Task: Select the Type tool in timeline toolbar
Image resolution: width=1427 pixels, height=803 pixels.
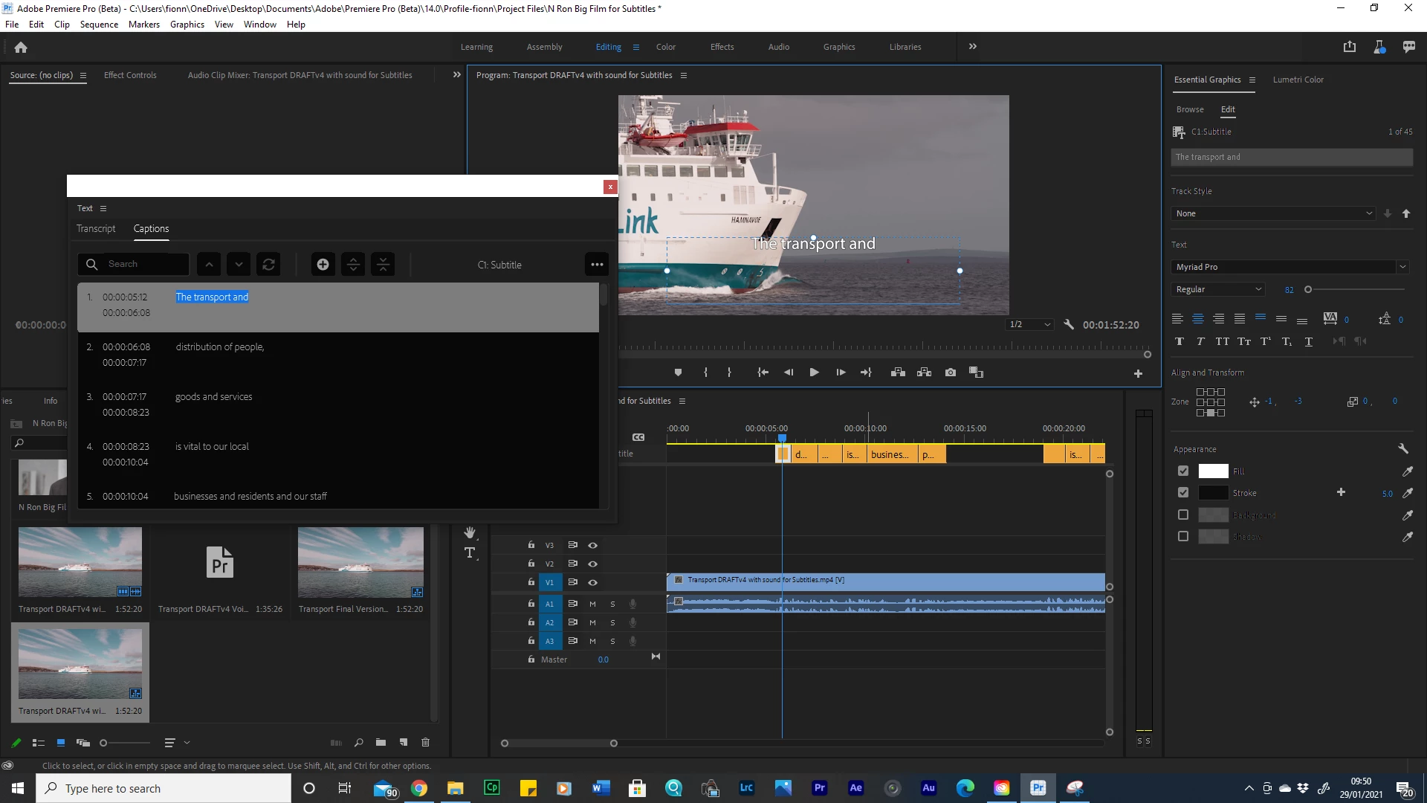Action: (x=470, y=552)
